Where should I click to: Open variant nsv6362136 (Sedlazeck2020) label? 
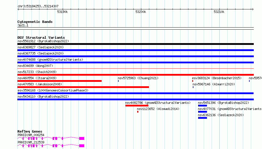click(221, 115)
